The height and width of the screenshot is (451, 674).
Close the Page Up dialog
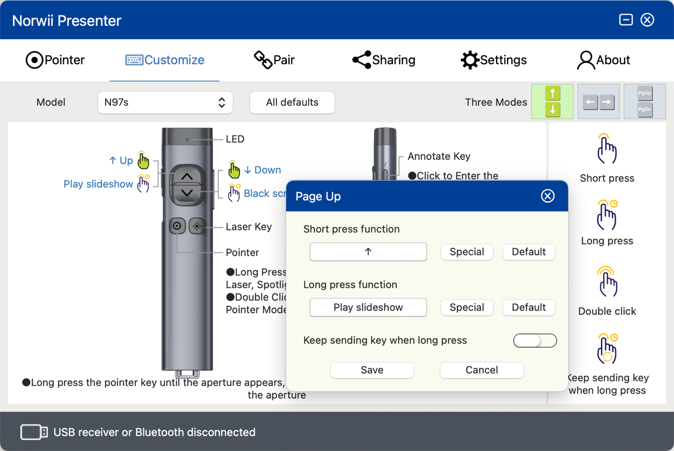click(547, 196)
